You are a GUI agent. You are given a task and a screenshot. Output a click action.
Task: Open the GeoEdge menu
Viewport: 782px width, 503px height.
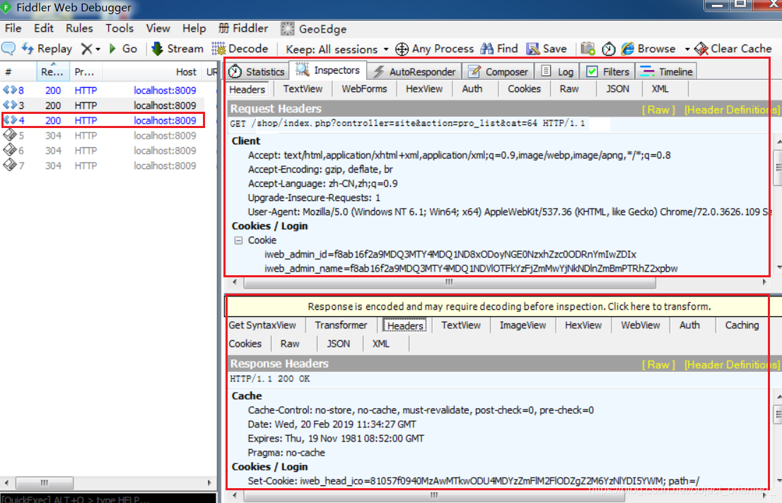pos(314,29)
